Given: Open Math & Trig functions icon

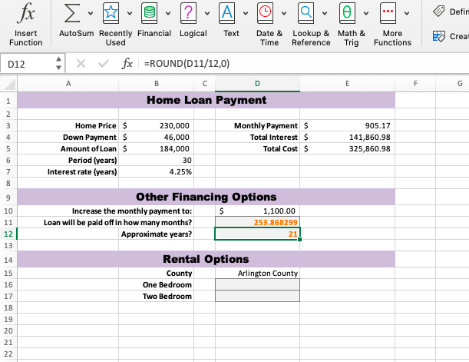Looking at the screenshot, I should click(x=347, y=13).
